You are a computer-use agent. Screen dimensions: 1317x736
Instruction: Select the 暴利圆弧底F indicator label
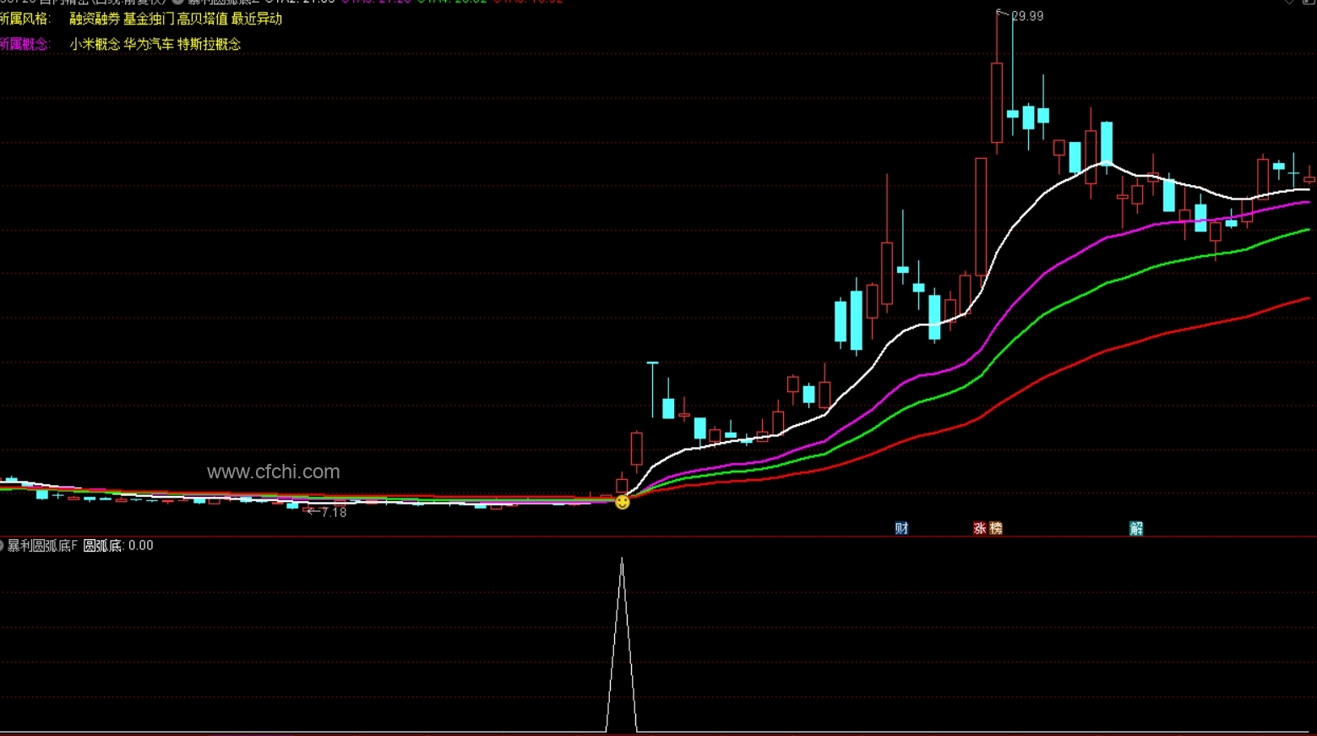pos(42,546)
